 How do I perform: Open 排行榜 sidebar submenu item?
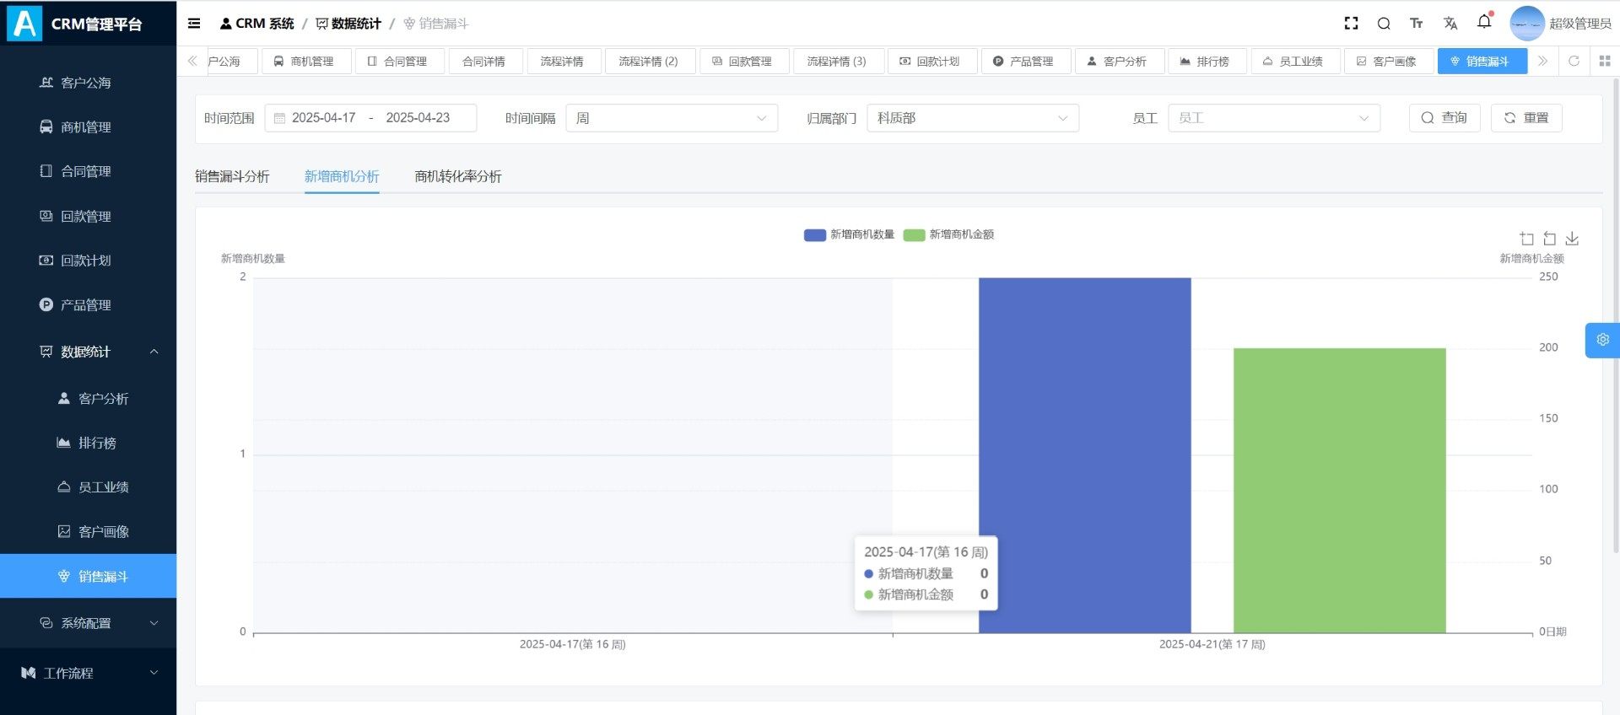coord(89,443)
